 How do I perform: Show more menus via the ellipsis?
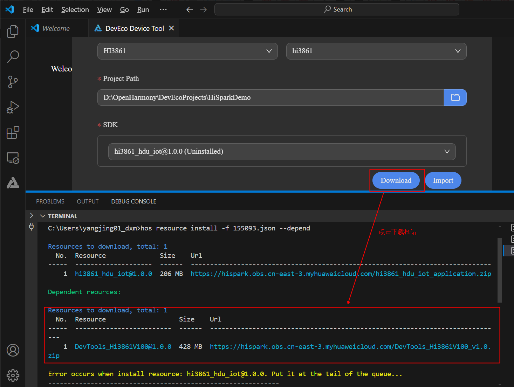(x=163, y=9)
